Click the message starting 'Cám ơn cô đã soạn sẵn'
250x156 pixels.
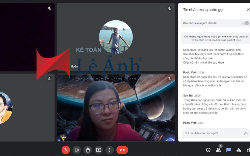coord(215,81)
